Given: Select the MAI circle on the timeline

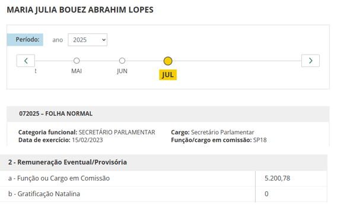Looking at the screenshot, I should 77,61.
